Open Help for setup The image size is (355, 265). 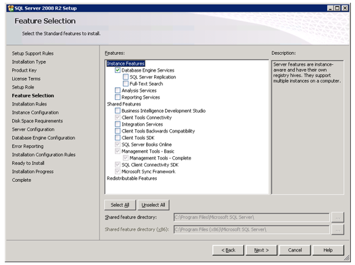[328, 250]
